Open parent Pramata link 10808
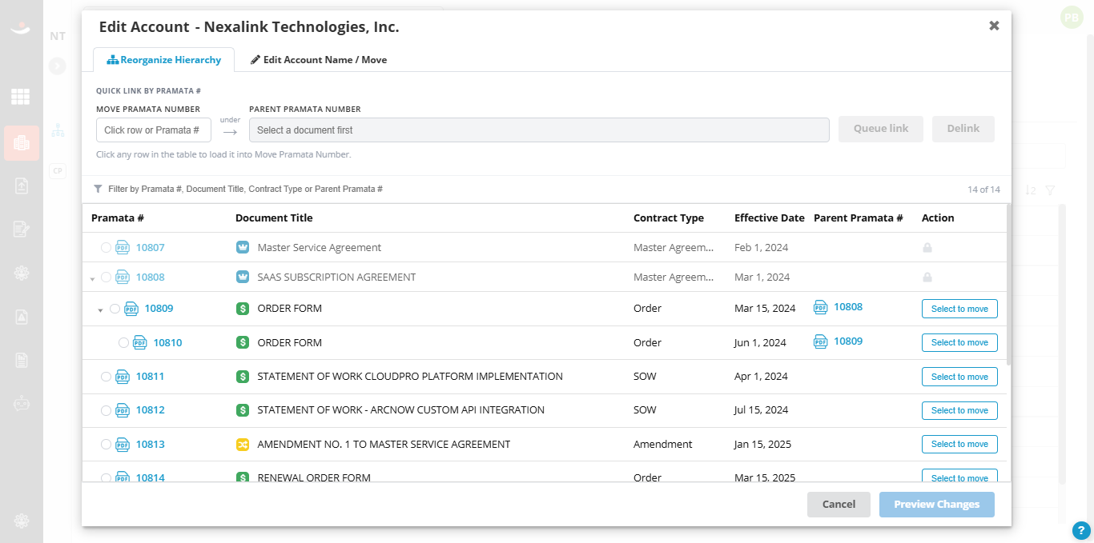 click(x=848, y=307)
